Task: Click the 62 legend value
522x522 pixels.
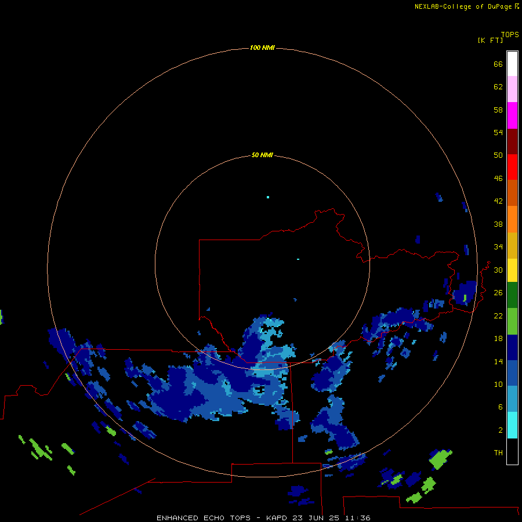Action: [498, 87]
